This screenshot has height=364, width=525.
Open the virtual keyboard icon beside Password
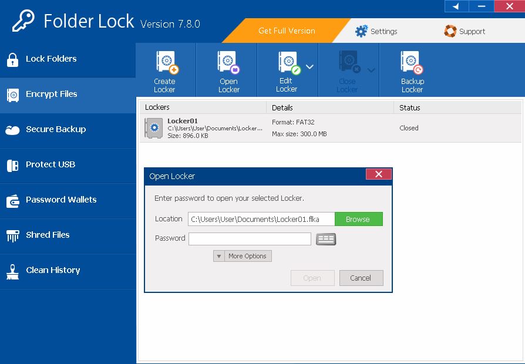coord(326,239)
